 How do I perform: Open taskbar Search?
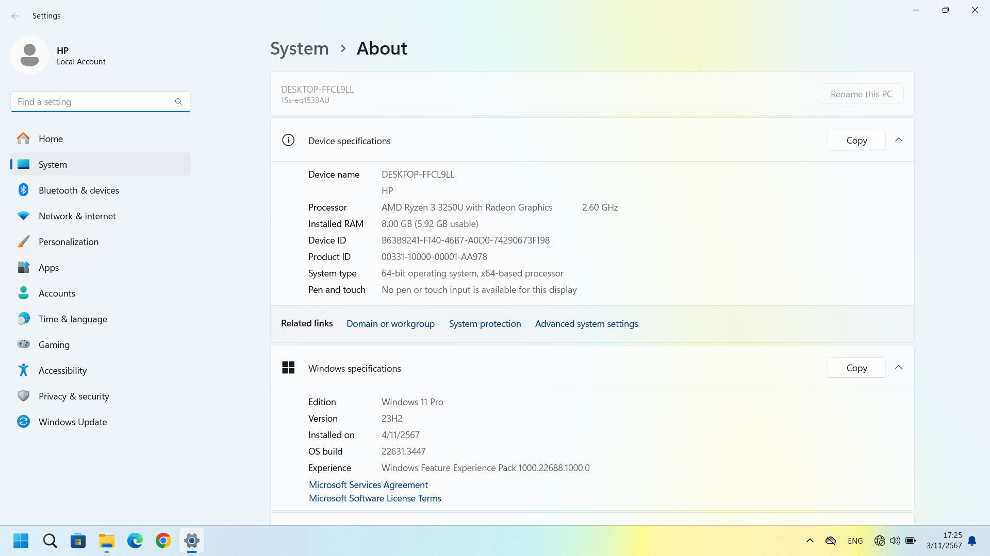pyautogui.click(x=50, y=541)
